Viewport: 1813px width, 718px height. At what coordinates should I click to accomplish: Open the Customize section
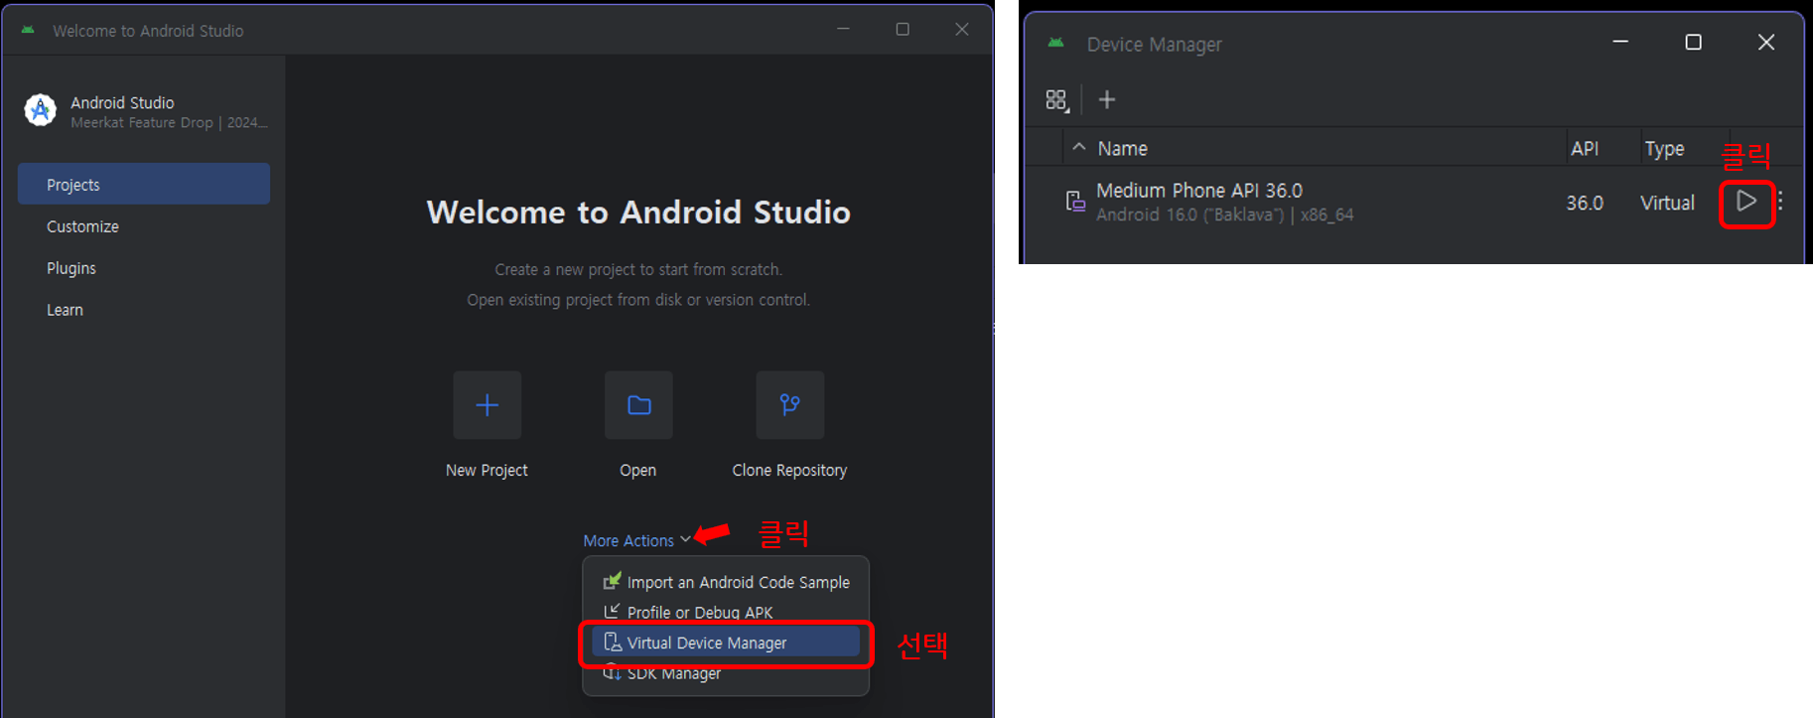(x=144, y=226)
